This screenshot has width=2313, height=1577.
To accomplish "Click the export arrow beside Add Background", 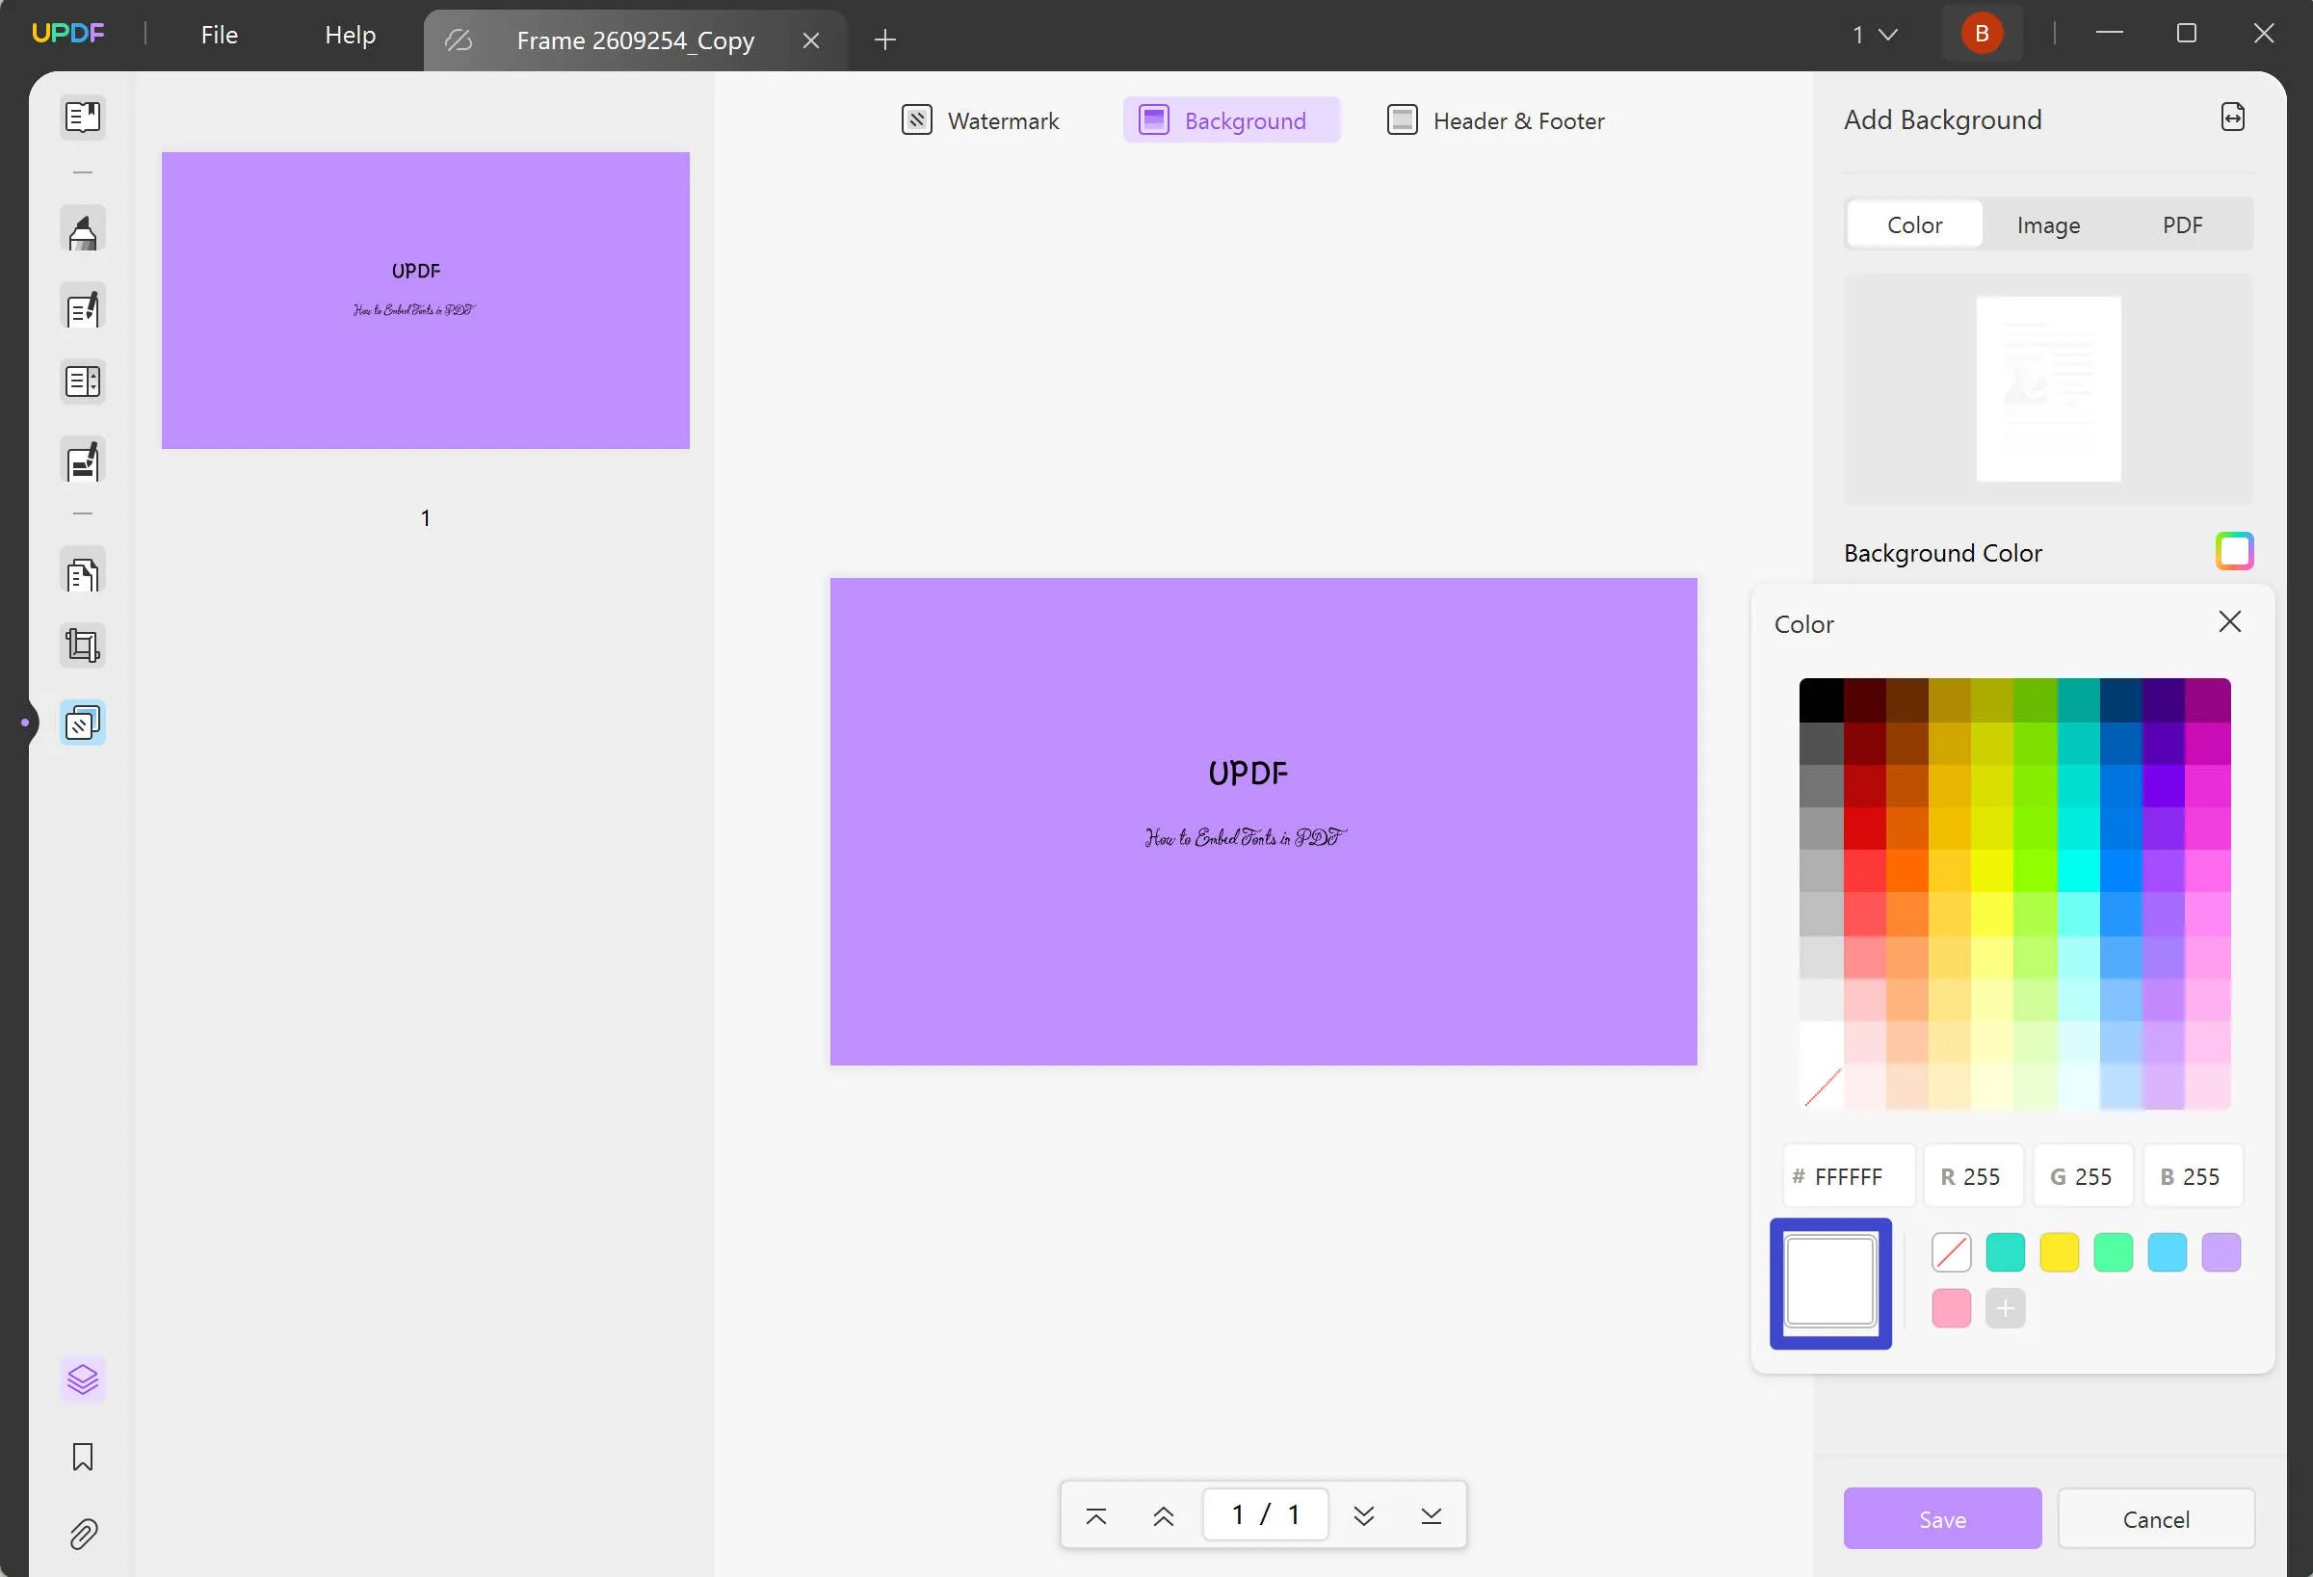I will [2232, 117].
